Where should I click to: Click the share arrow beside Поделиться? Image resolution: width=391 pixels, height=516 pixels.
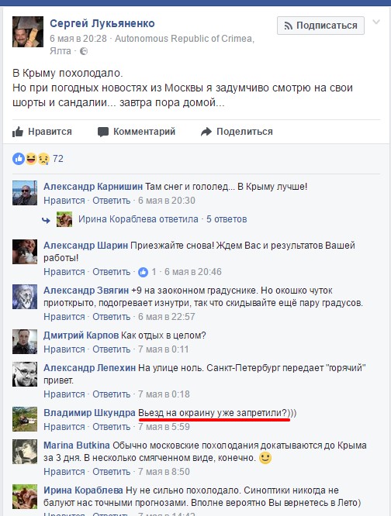coord(206,132)
